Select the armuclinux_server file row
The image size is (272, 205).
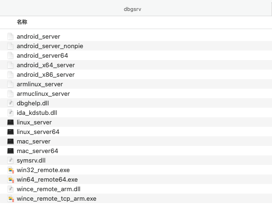coord(136,94)
